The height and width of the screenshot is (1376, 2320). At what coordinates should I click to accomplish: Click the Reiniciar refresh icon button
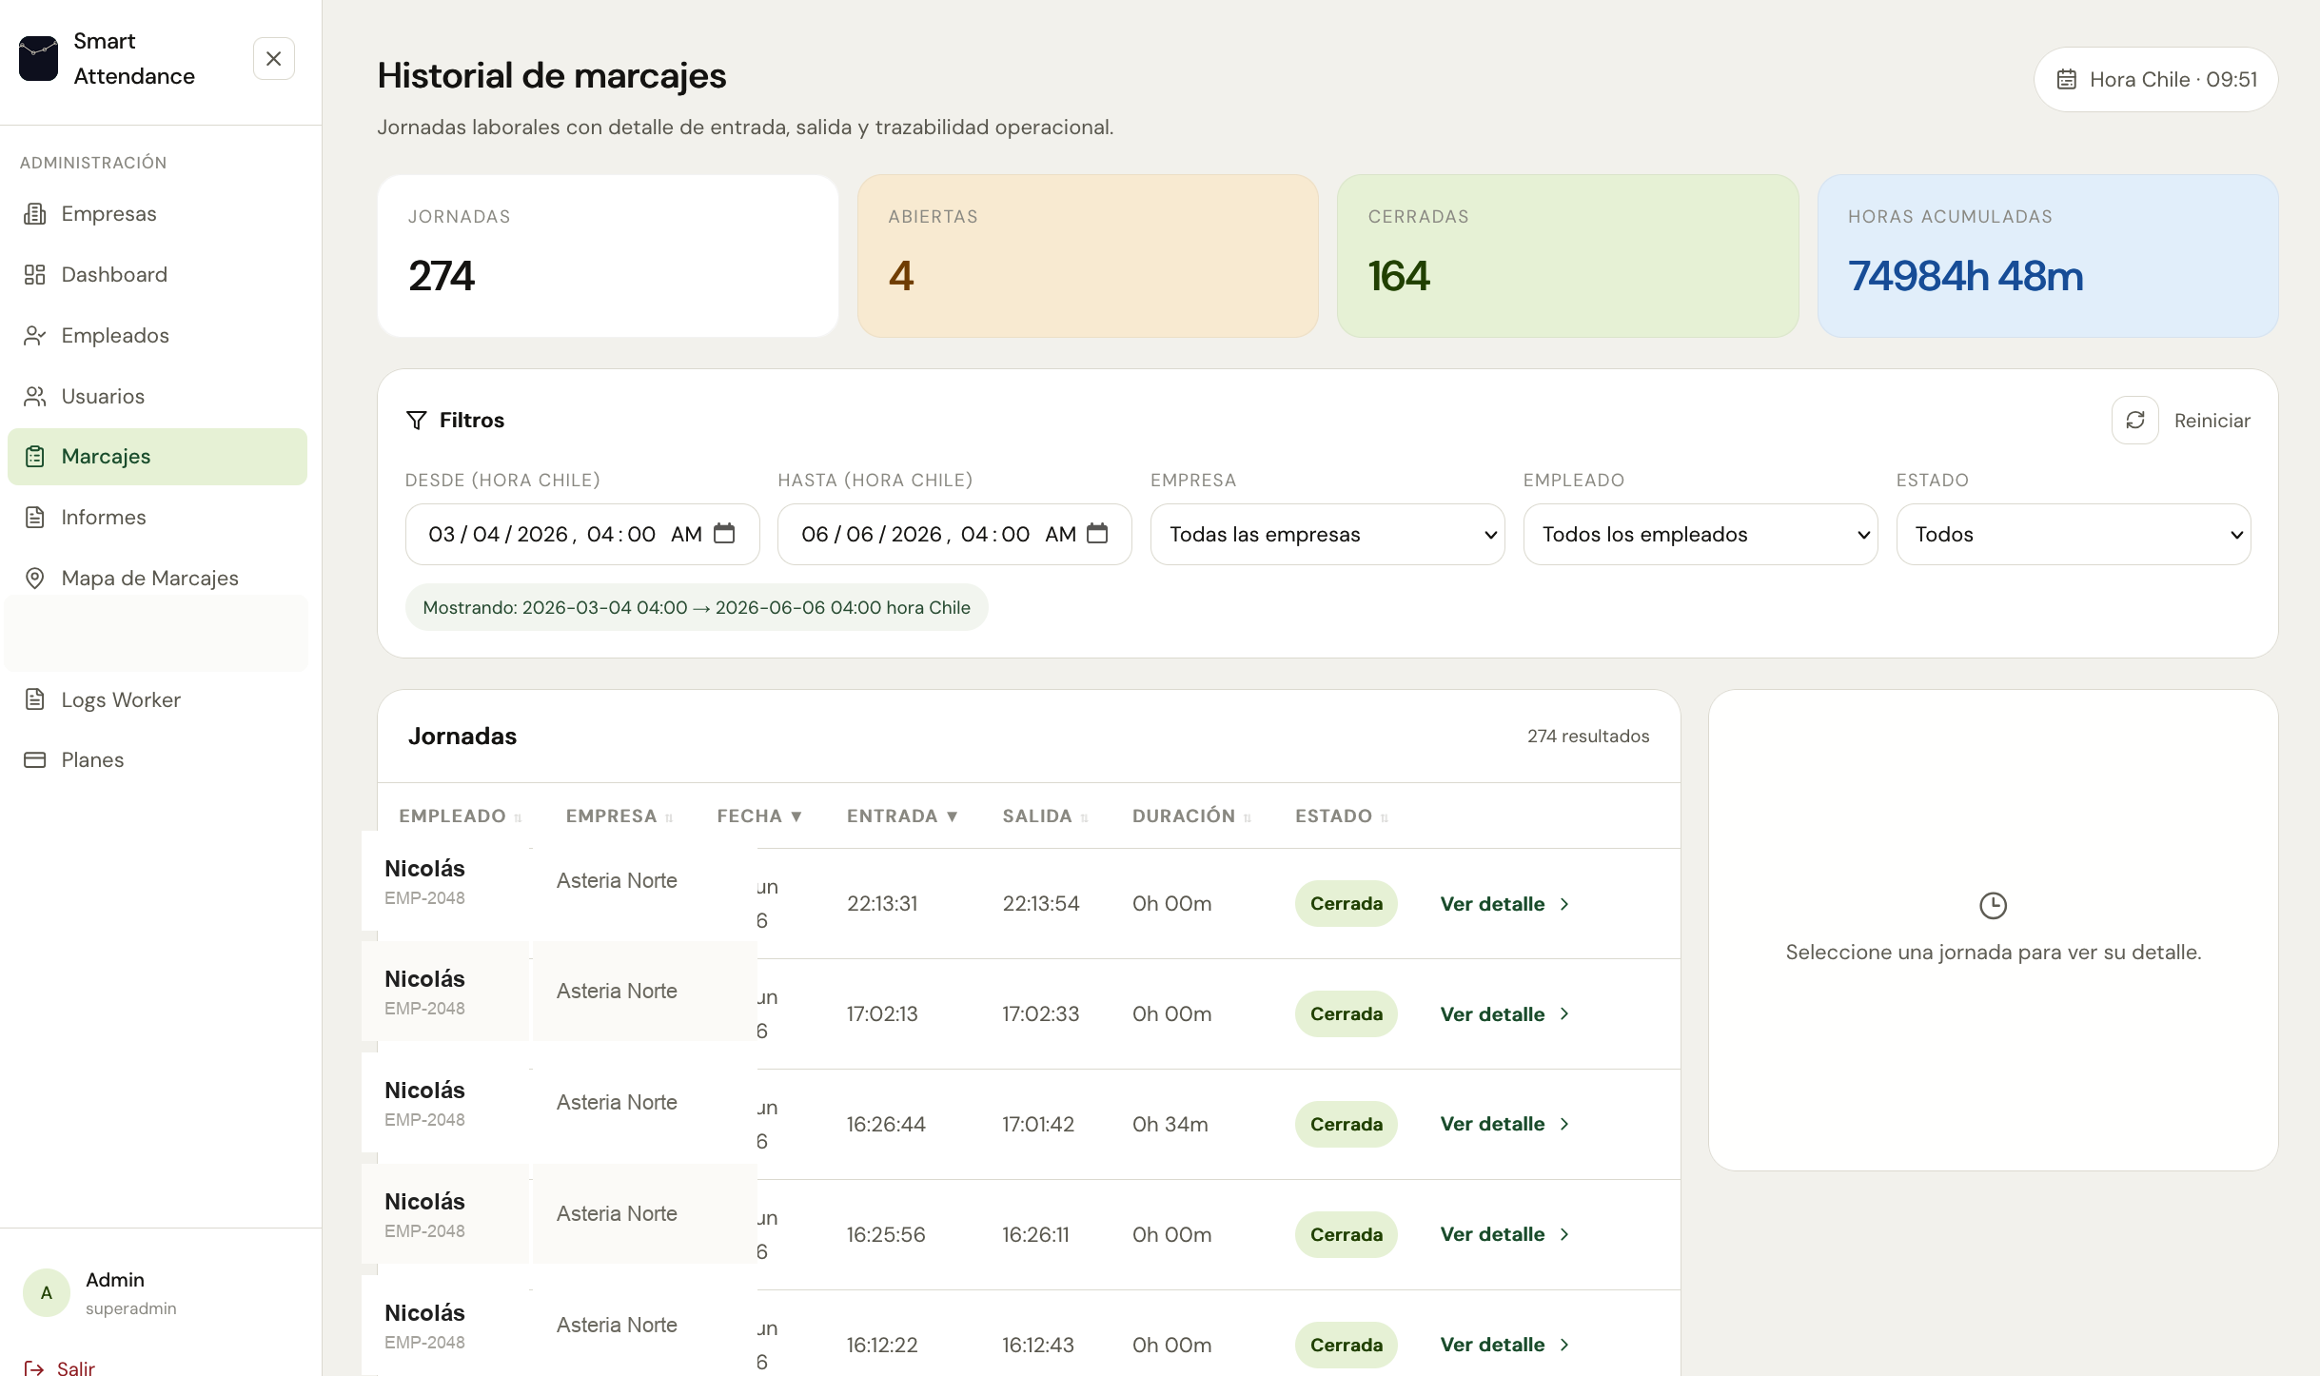click(x=2135, y=421)
